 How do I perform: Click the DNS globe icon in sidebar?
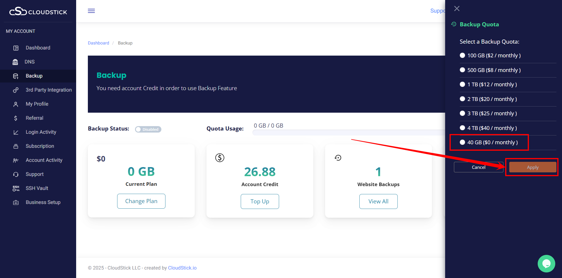pyautogui.click(x=15, y=62)
